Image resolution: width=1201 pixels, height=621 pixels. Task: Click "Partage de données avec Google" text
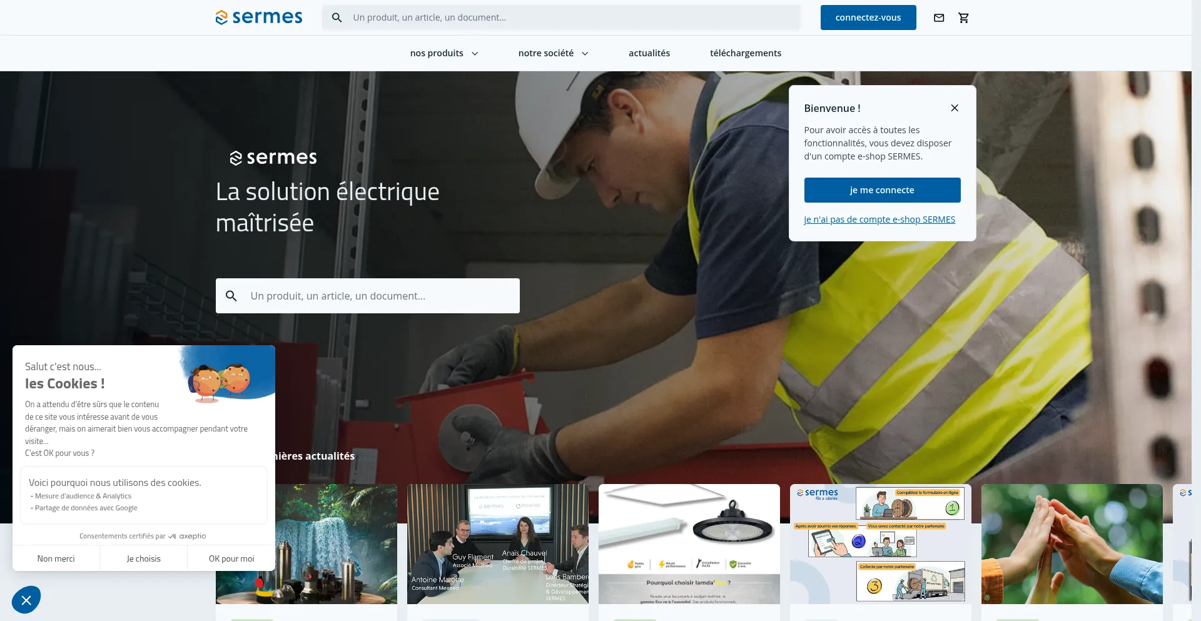coord(86,508)
